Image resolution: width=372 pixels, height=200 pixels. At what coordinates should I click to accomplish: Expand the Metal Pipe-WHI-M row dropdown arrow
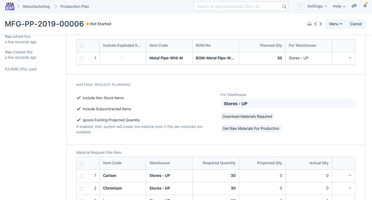tap(350, 58)
